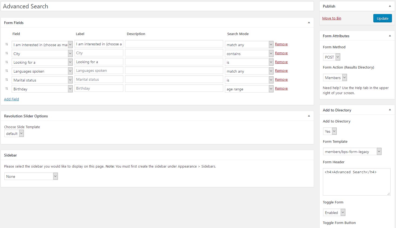The image size is (396, 228).
Task: Open the Choose Slide Template default dropdown
Action: tap(14, 133)
